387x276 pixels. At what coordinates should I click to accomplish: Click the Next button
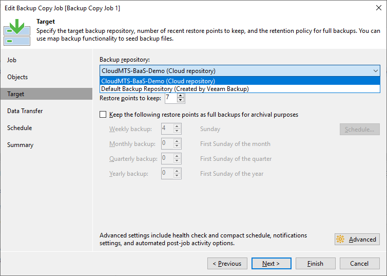point(272,264)
